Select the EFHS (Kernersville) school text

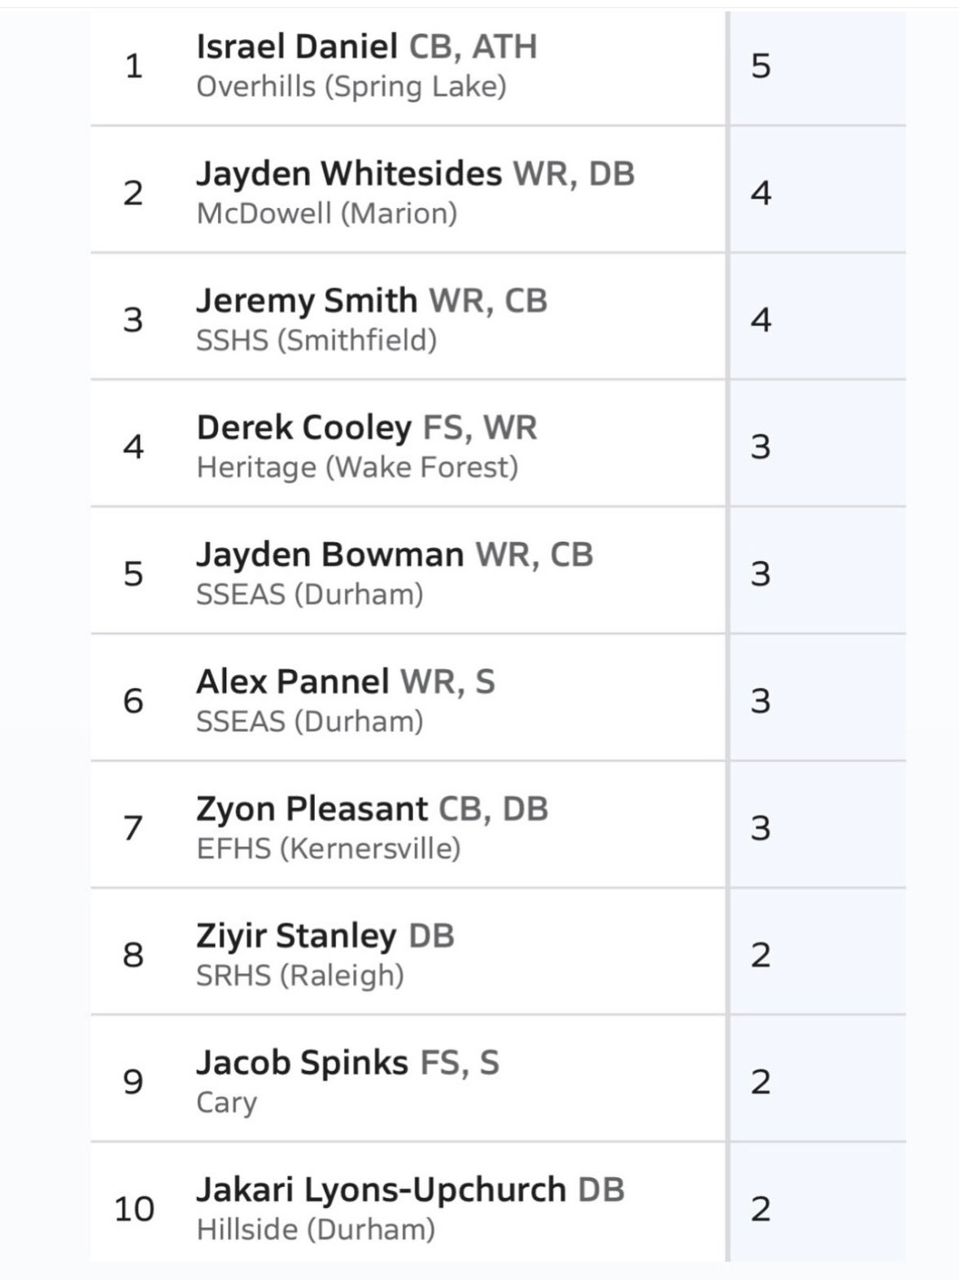coord(329,849)
